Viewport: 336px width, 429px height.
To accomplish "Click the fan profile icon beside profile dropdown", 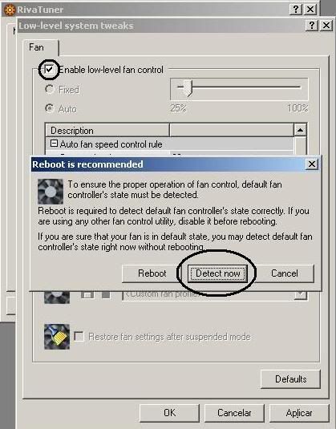I will (x=57, y=297).
